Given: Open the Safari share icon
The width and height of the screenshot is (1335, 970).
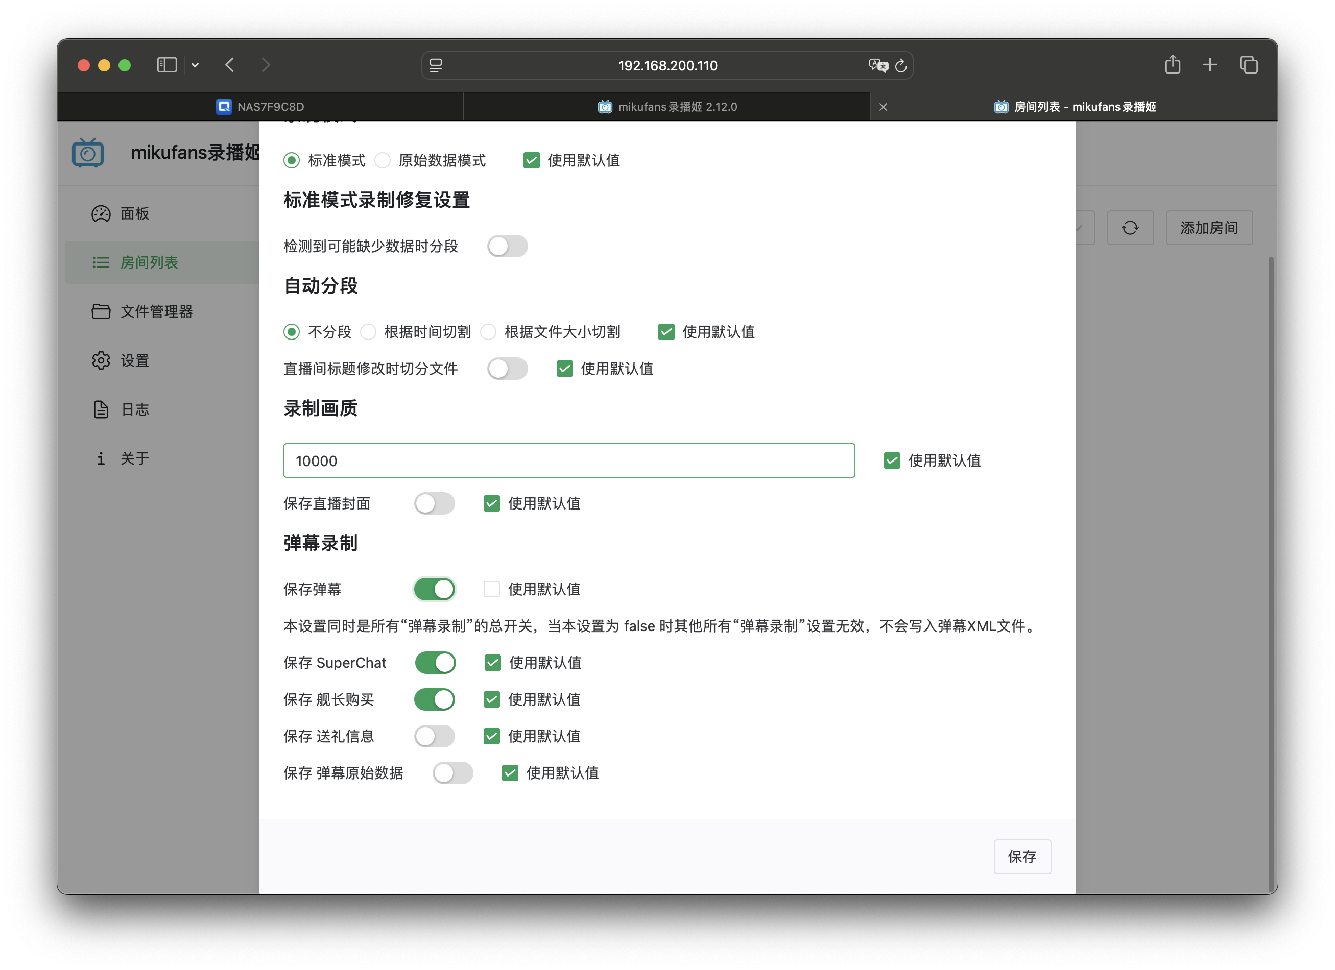Looking at the screenshot, I should 1173,64.
